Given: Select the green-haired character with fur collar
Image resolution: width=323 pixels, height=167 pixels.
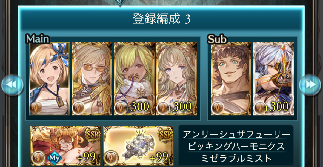Looking at the screenshot, I should point(134,79).
